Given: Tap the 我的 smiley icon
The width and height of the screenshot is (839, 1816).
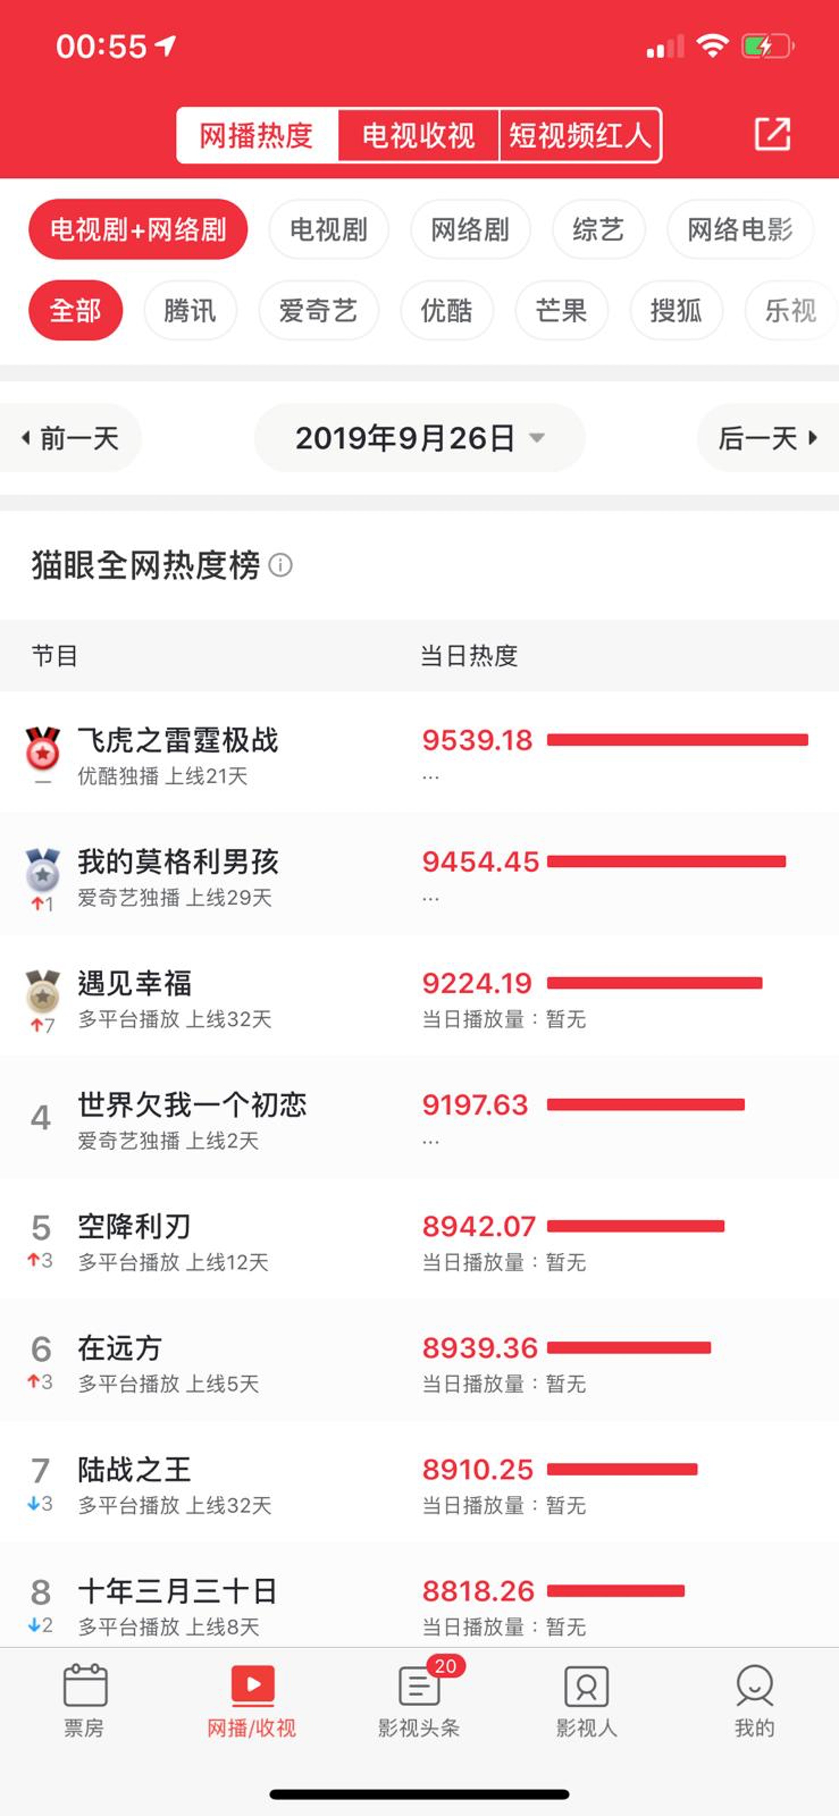Looking at the screenshot, I should [x=754, y=1684].
